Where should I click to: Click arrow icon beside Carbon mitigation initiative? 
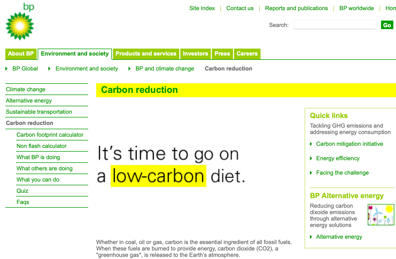point(311,144)
